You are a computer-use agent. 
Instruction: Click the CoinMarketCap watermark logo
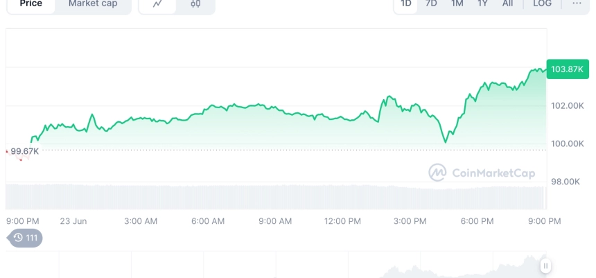[x=482, y=173]
